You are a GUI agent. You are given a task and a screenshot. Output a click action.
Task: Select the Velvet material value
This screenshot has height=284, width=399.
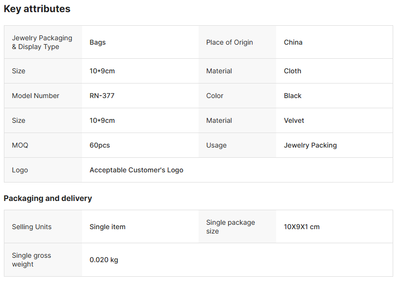pyautogui.click(x=294, y=120)
